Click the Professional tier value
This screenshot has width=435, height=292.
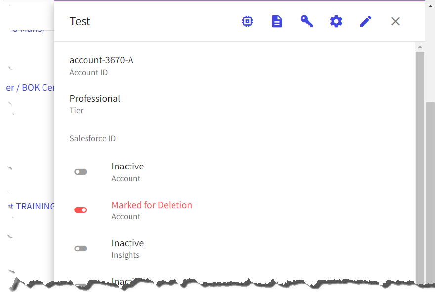pyautogui.click(x=94, y=99)
